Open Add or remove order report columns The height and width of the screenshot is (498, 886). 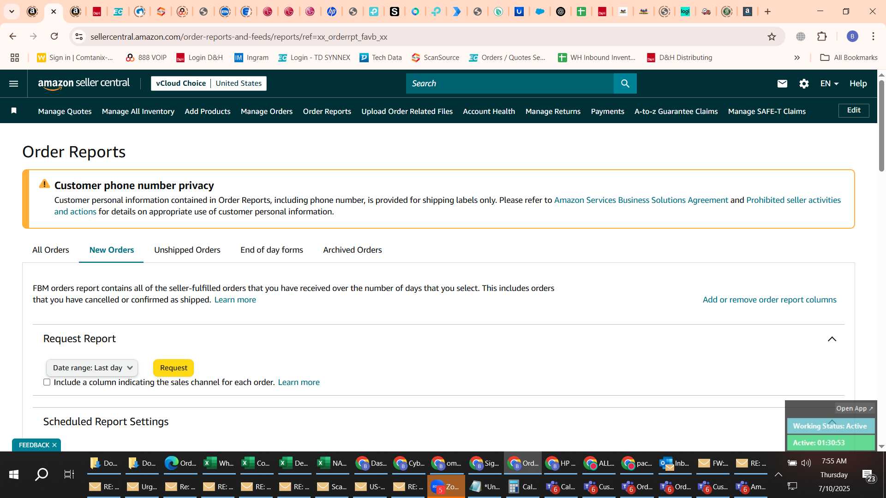(x=770, y=300)
